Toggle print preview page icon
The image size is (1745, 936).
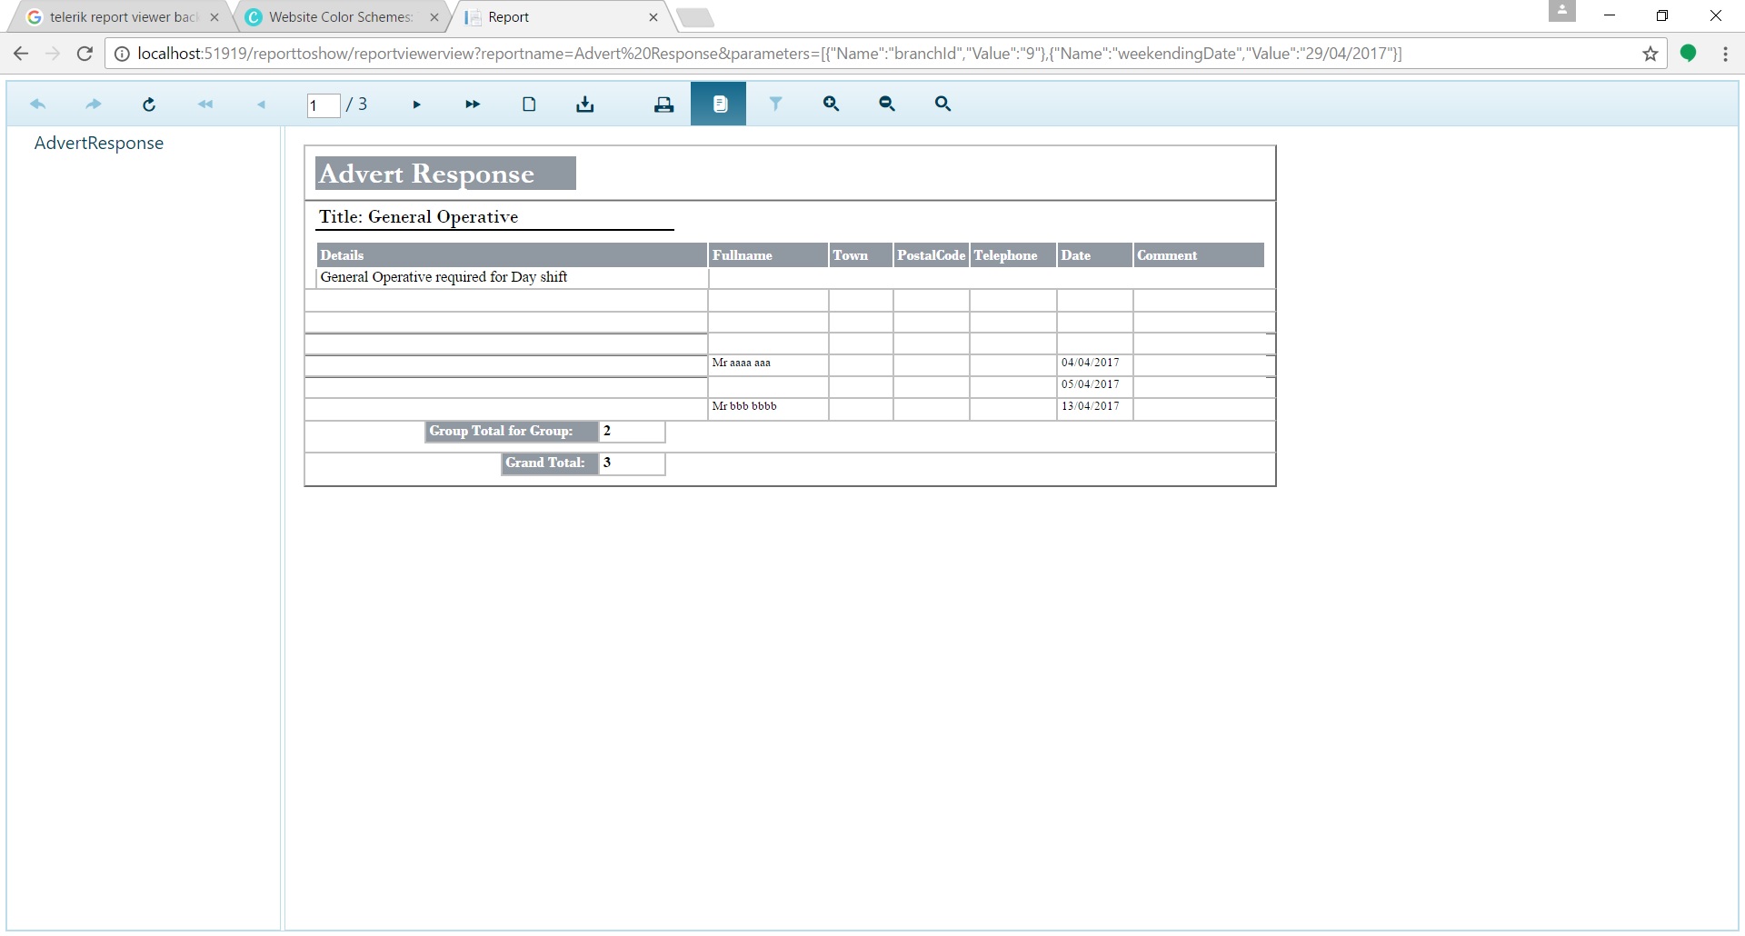[529, 105]
